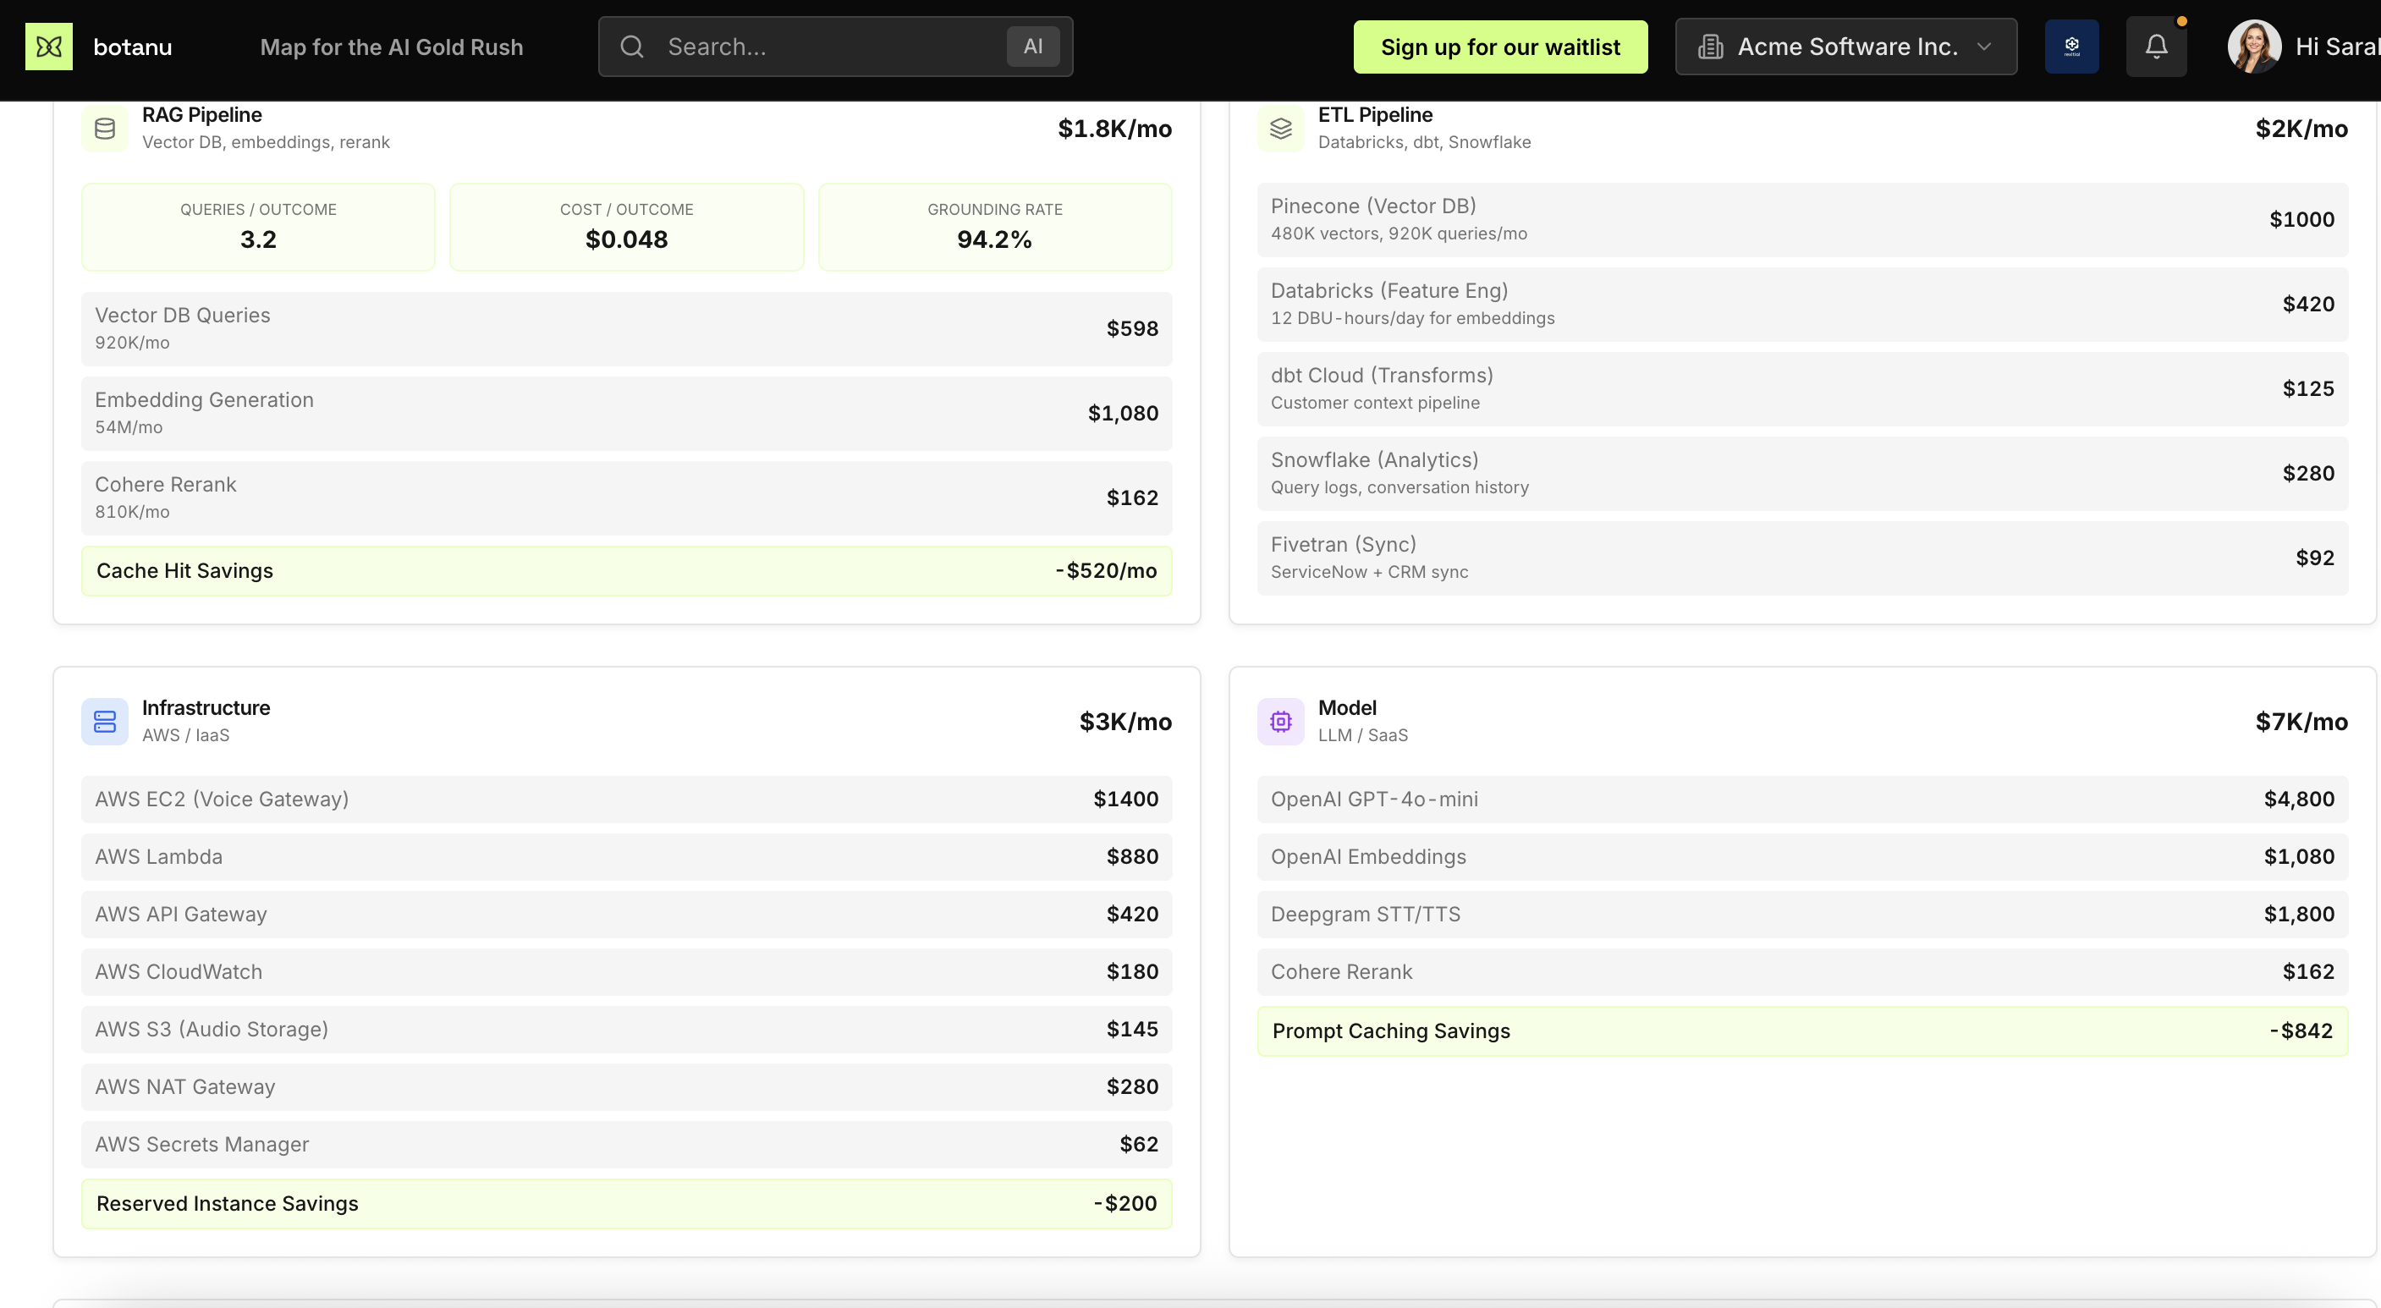Select the Pinecone (Vector DB) row
Screen dimensions: 2381x1308
(x=1802, y=219)
